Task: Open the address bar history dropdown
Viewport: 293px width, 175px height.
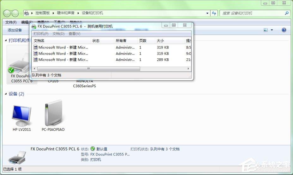Action: (x=207, y=13)
